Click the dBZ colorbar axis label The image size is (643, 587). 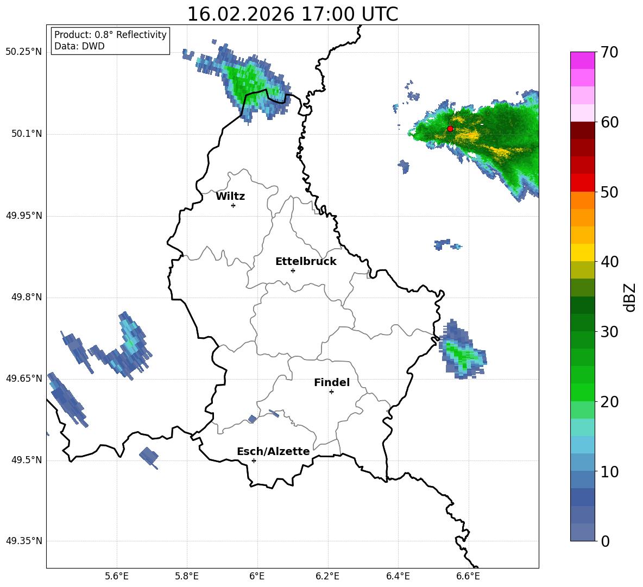click(630, 298)
